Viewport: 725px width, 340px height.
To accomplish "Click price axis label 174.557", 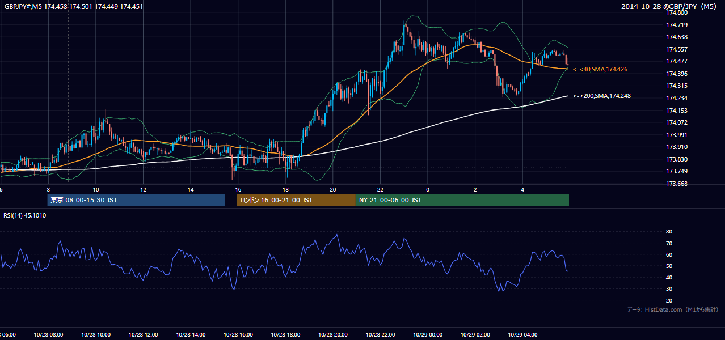I will click(x=677, y=49).
